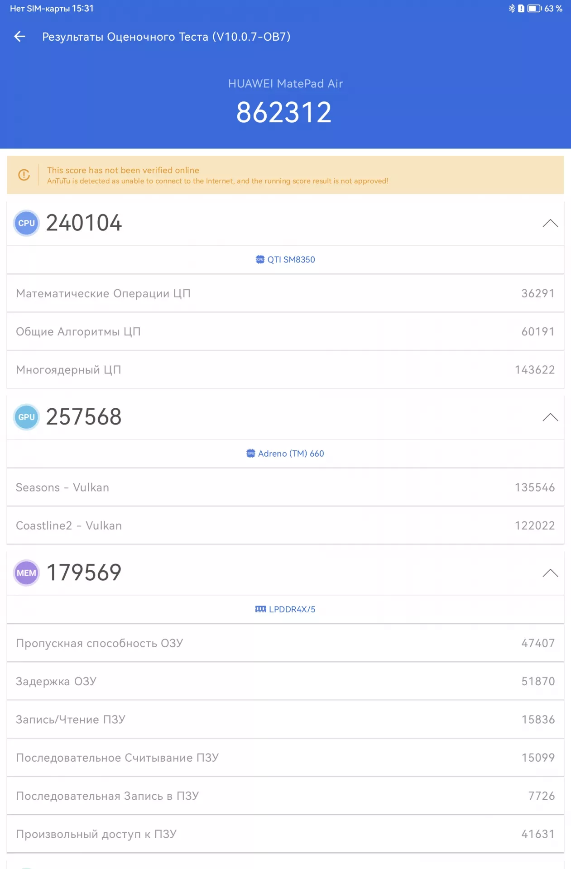Select the Coastline2 - Vulkan row
571x869 pixels.
pyautogui.click(x=285, y=525)
